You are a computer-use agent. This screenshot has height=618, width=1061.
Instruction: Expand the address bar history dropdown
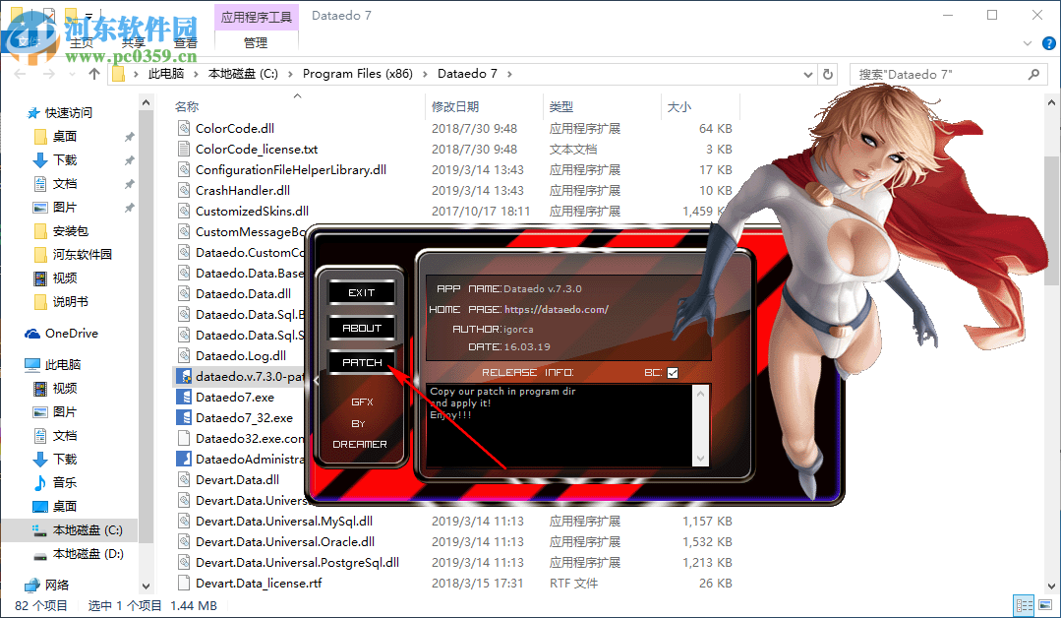coord(807,73)
